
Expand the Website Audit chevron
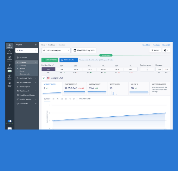[x=36, y=91]
